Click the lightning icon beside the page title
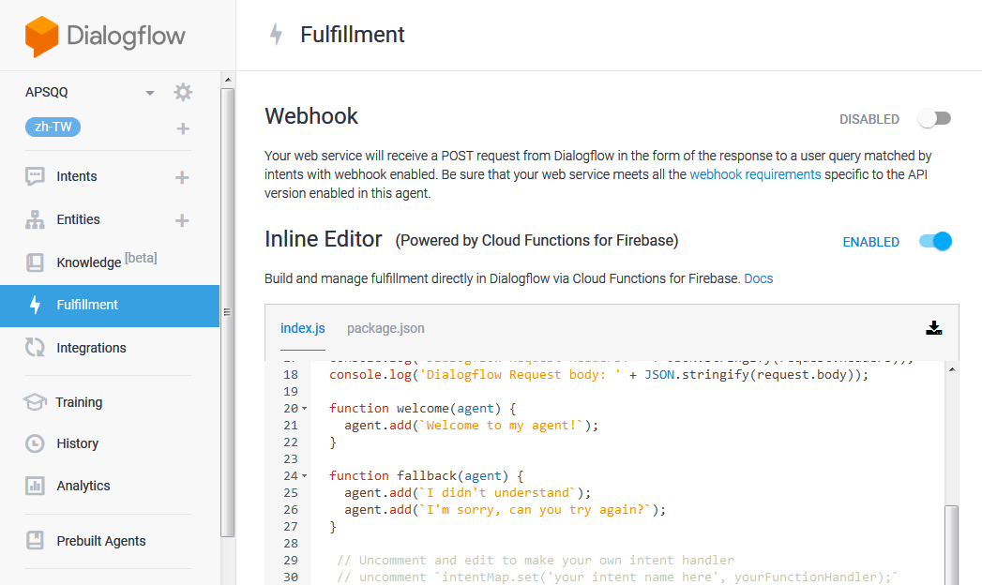This screenshot has width=982, height=585. [x=276, y=35]
